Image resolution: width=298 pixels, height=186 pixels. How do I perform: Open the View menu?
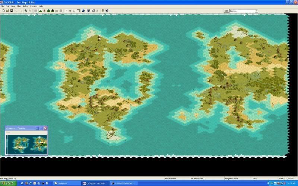[x=13, y=6]
